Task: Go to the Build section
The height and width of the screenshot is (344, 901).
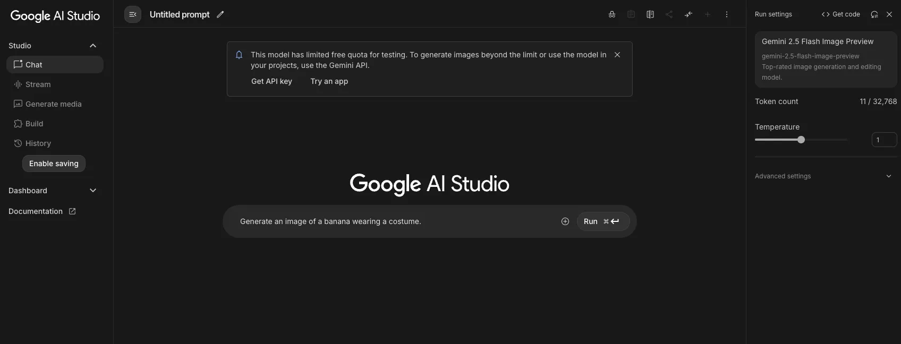Action: 55,124
